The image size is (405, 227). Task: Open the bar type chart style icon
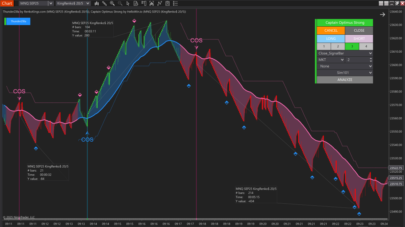(x=97, y=3)
